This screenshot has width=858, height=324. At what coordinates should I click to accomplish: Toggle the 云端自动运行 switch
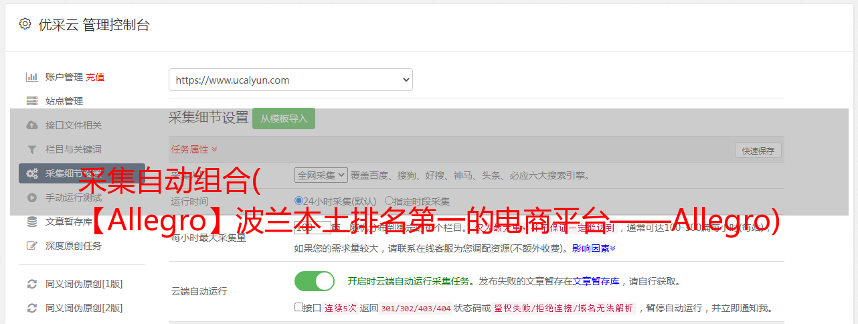pyautogui.click(x=315, y=281)
